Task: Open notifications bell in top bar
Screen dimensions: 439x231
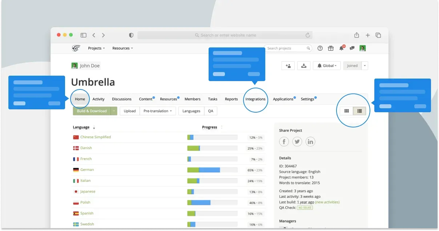Action: click(x=341, y=48)
